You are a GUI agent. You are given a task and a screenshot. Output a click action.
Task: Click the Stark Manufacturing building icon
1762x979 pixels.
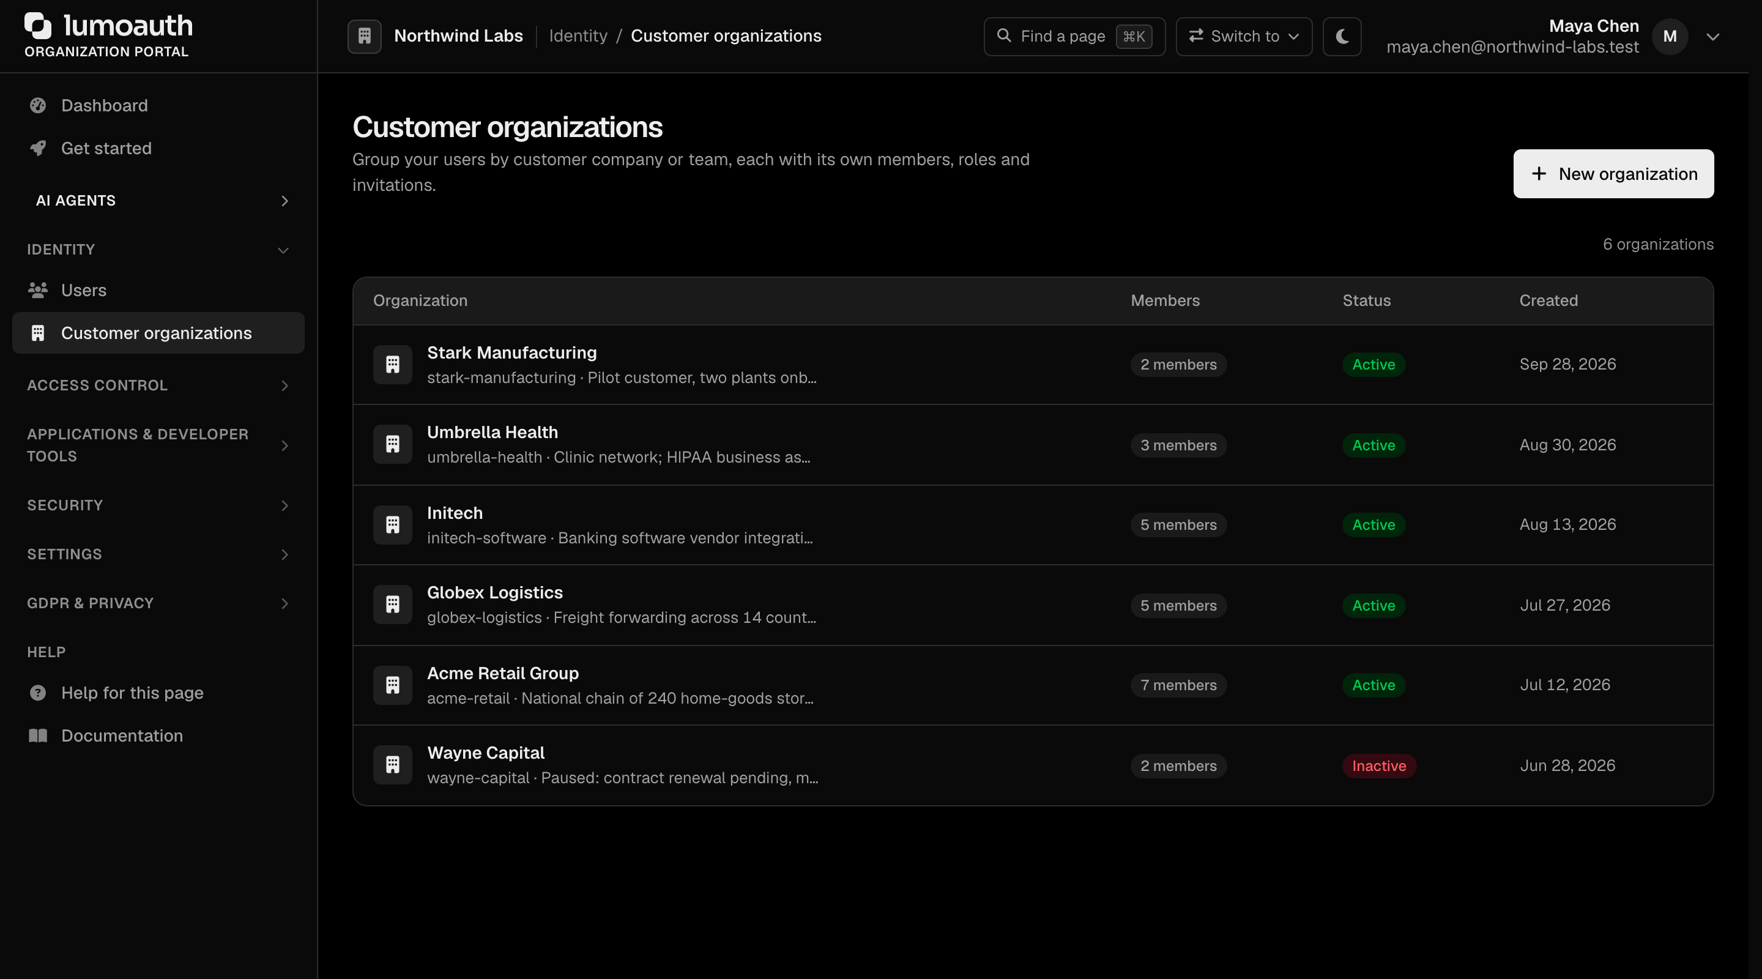pos(393,365)
